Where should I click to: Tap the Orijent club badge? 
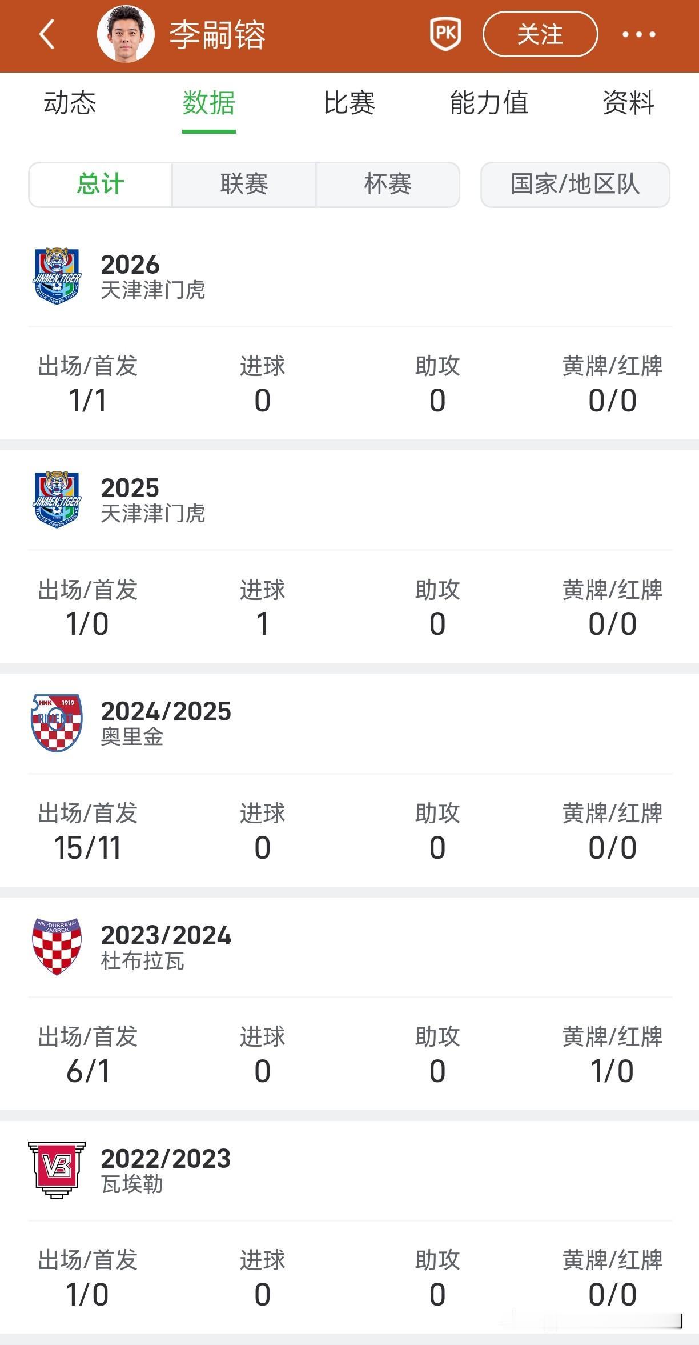click(x=57, y=723)
